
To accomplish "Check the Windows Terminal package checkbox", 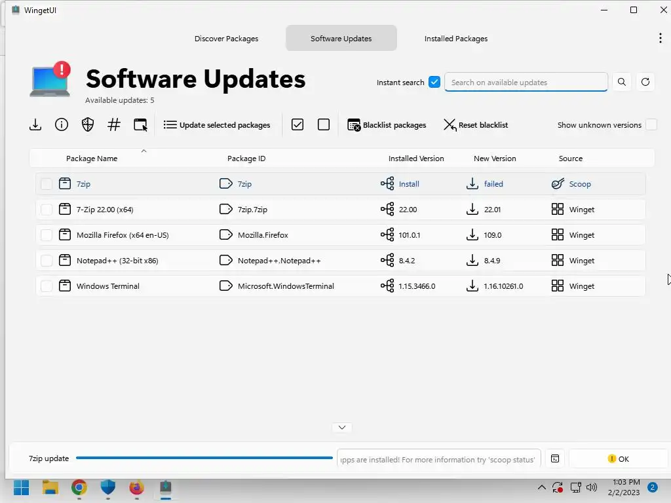I will (x=47, y=286).
